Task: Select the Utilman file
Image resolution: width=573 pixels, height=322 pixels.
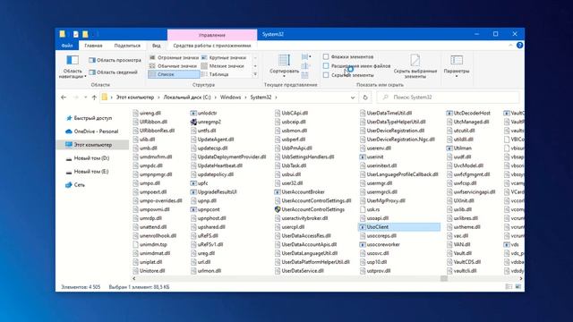Action: click(x=459, y=148)
